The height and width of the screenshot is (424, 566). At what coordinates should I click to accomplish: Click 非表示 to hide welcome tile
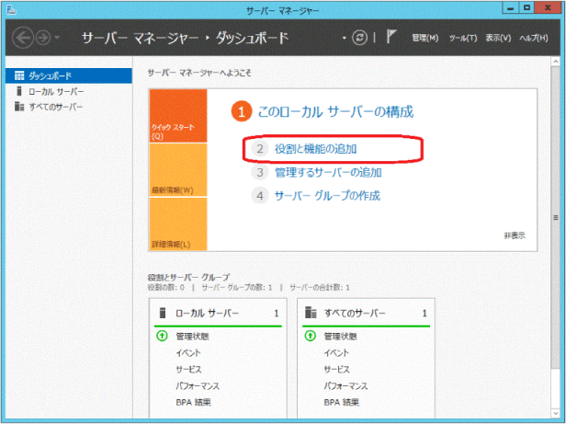pos(515,235)
